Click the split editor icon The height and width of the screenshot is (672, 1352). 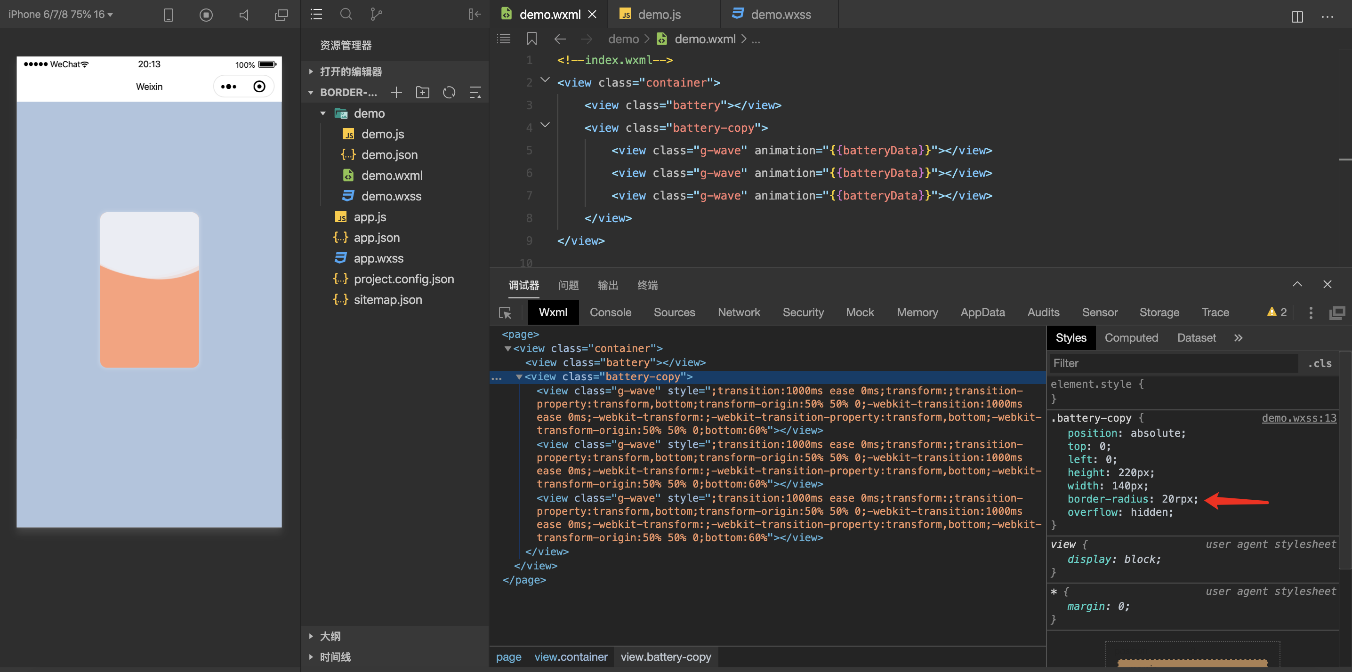1297,16
